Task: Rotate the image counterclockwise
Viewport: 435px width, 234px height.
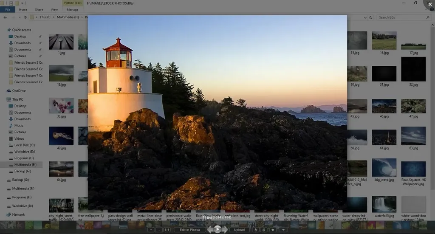Action: (x=256, y=230)
